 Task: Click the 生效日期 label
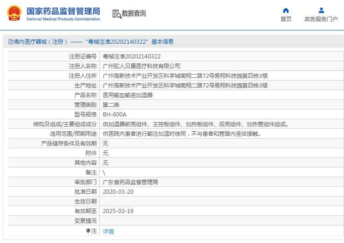(85, 201)
